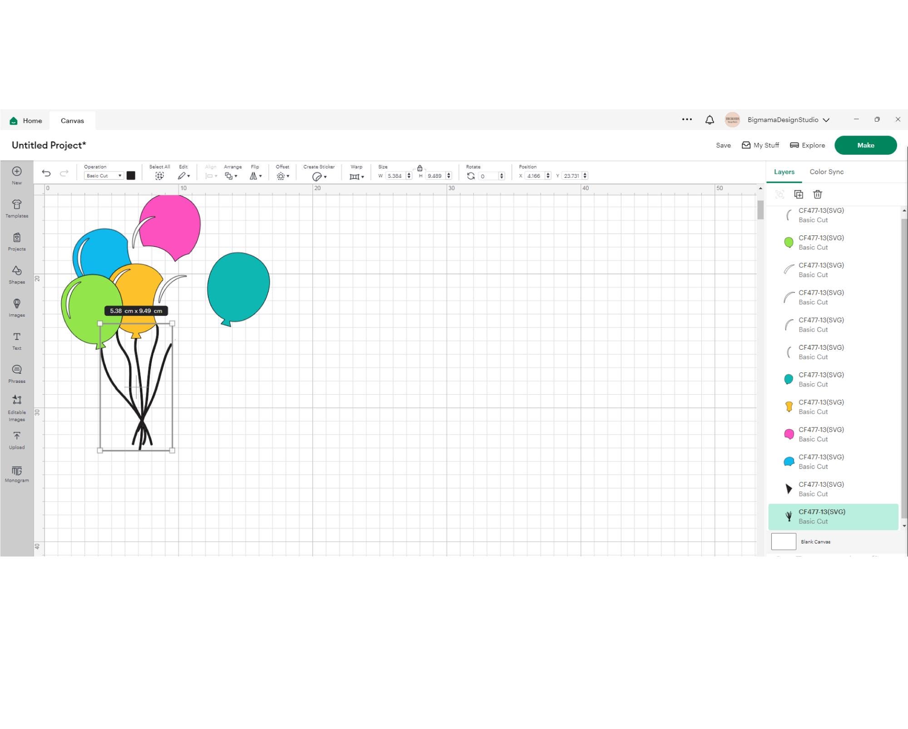Image resolution: width=908 pixels, height=729 pixels.
Task: Expand the Flip dropdown
Action: pyautogui.click(x=256, y=176)
